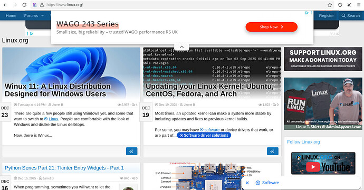This screenshot has width=364, height=190.
Task: Open the Linux.org on YouTube banner
Action: coord(323,163)
